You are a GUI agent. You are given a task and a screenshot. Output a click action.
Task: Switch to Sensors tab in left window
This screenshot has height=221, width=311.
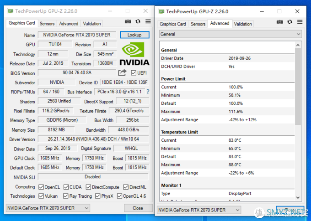(47, 24)
